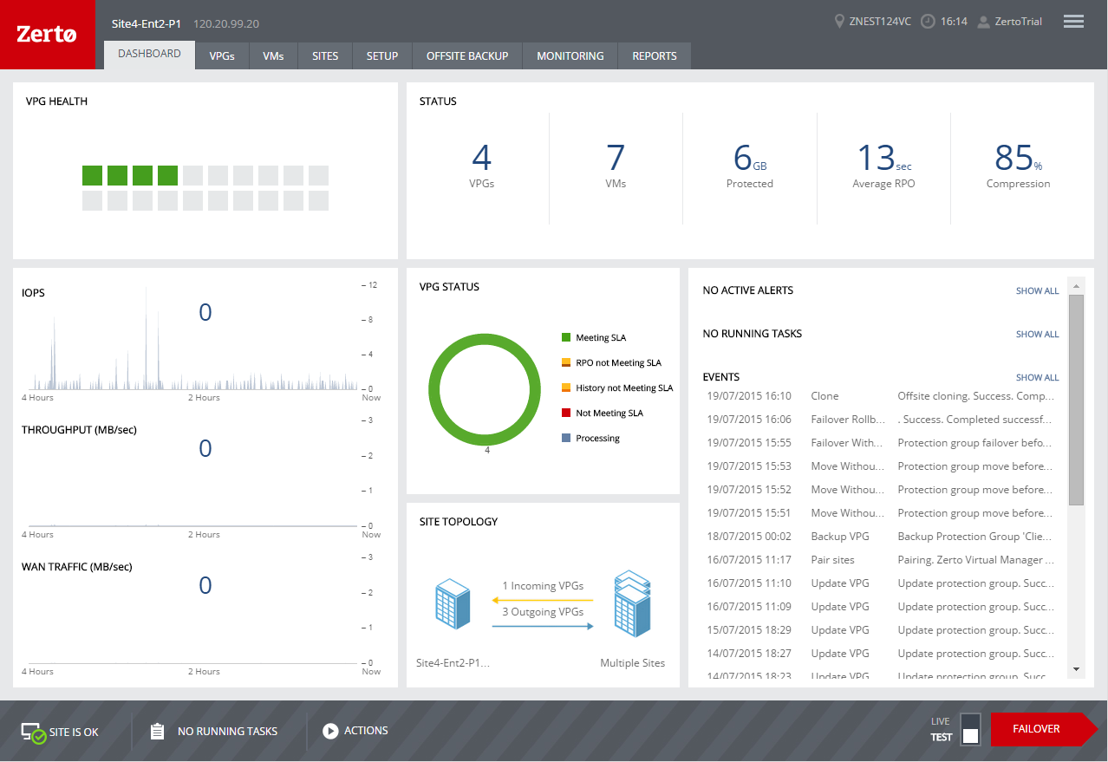Open the Actions play icon
The width and height of the screenshot is (1108, 762).
330,731
